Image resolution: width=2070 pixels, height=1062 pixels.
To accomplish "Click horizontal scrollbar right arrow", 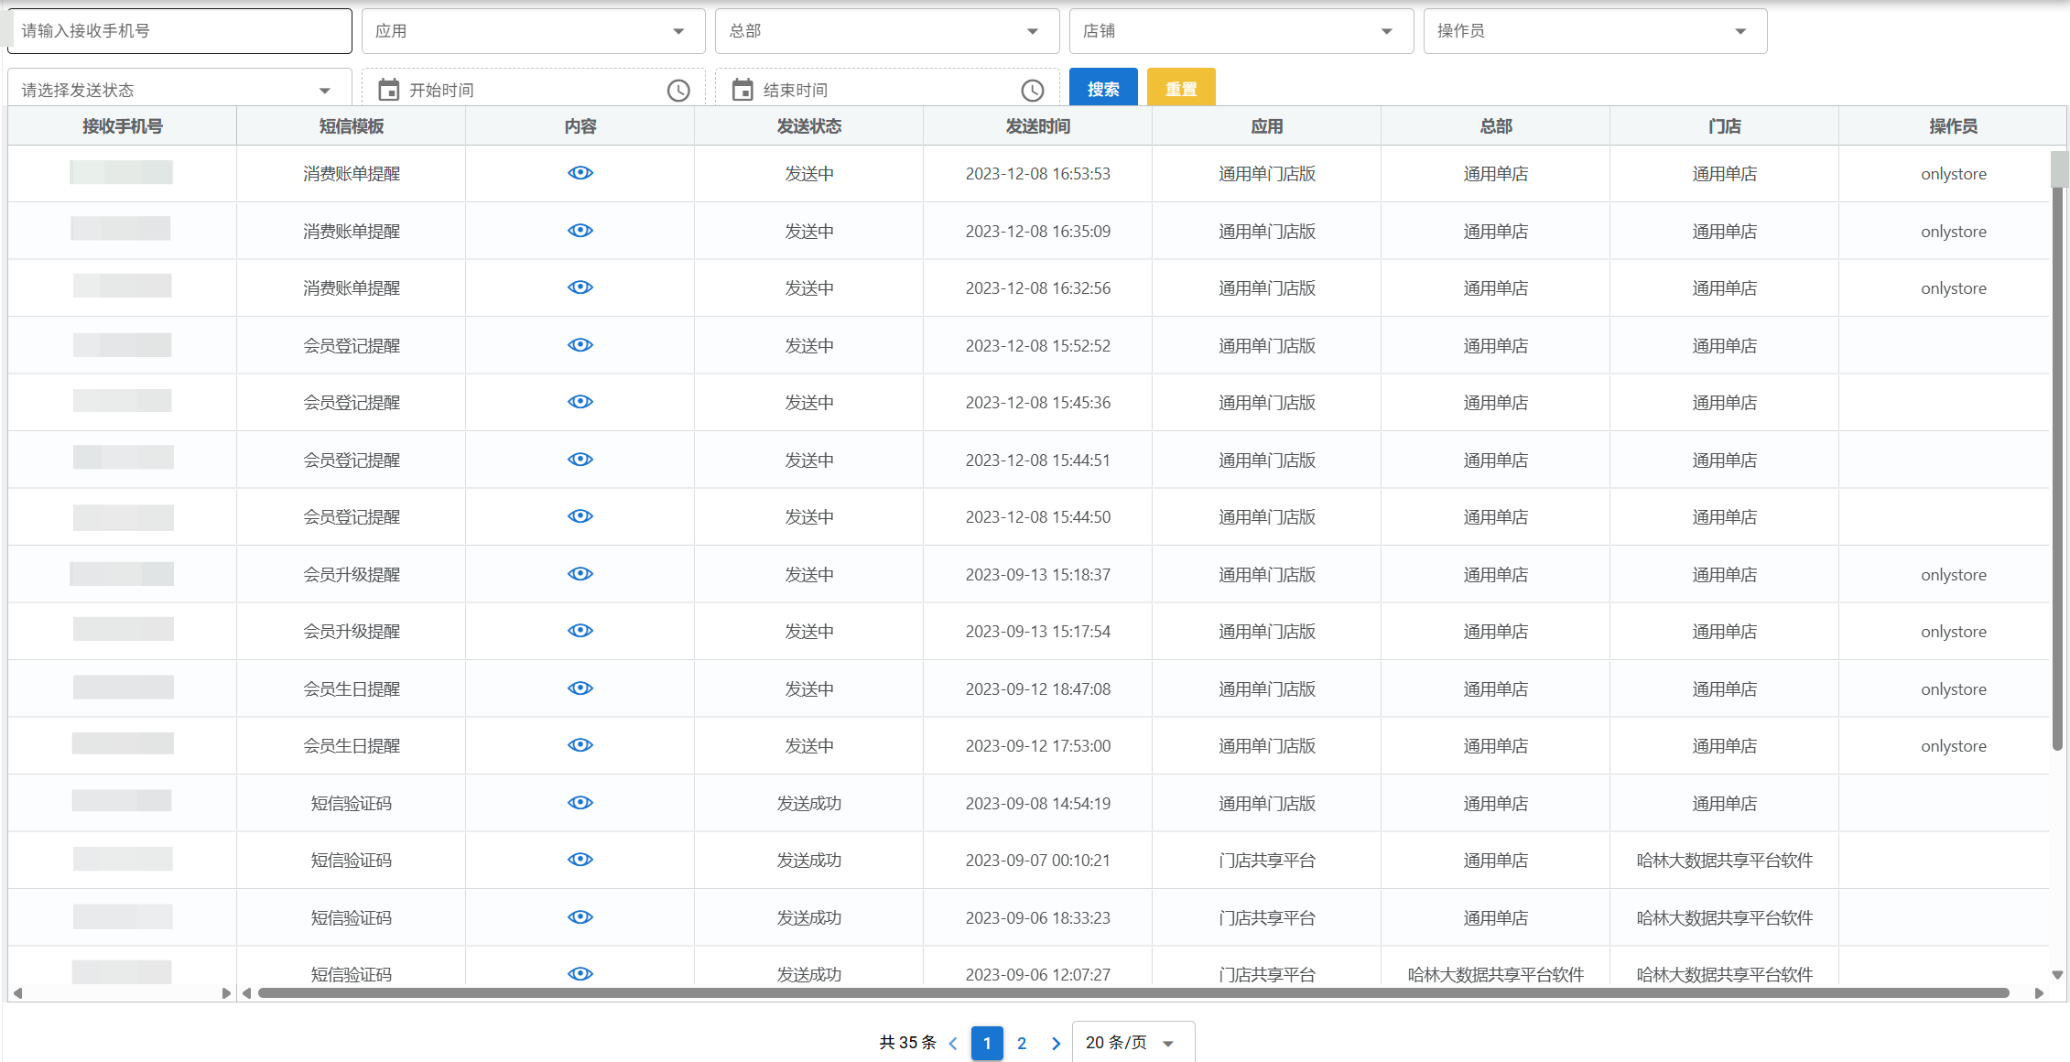I will click(x=2039, y=992).
